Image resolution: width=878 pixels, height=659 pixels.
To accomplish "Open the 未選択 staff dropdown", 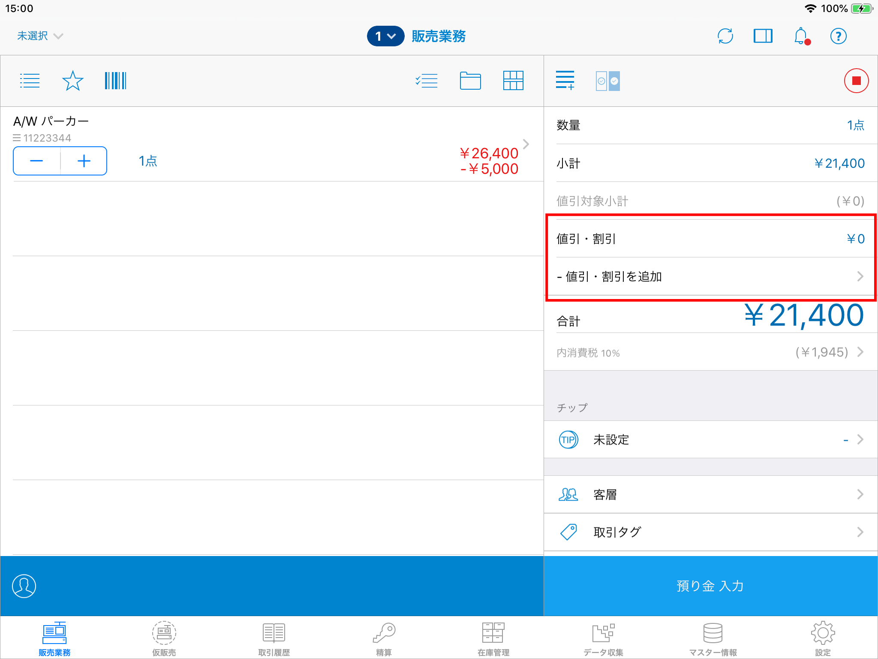I will pos(40,36).
